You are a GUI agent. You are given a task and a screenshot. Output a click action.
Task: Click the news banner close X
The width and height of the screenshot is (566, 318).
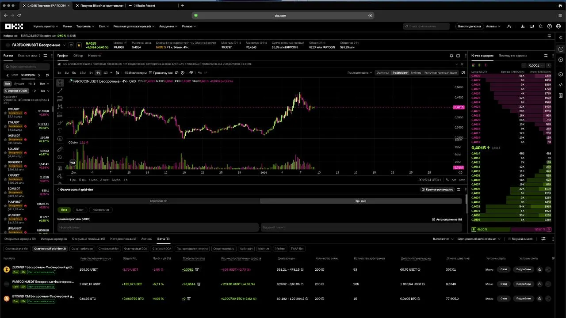(x=462, y=64)
